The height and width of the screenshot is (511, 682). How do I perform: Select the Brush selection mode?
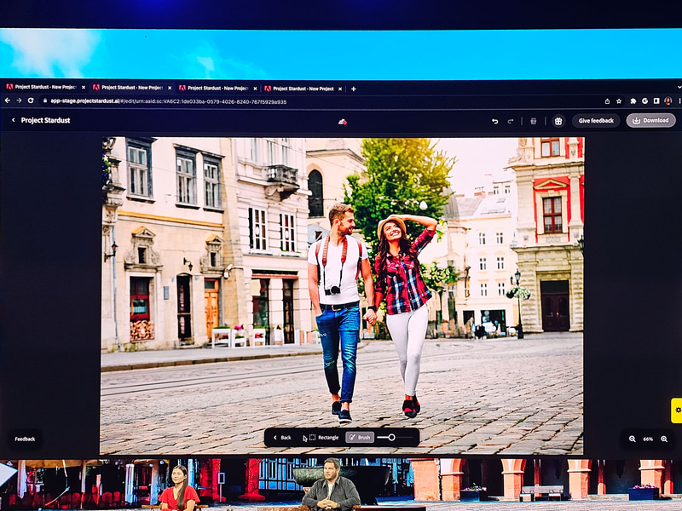pyautogui.click(x=360, y=438)
